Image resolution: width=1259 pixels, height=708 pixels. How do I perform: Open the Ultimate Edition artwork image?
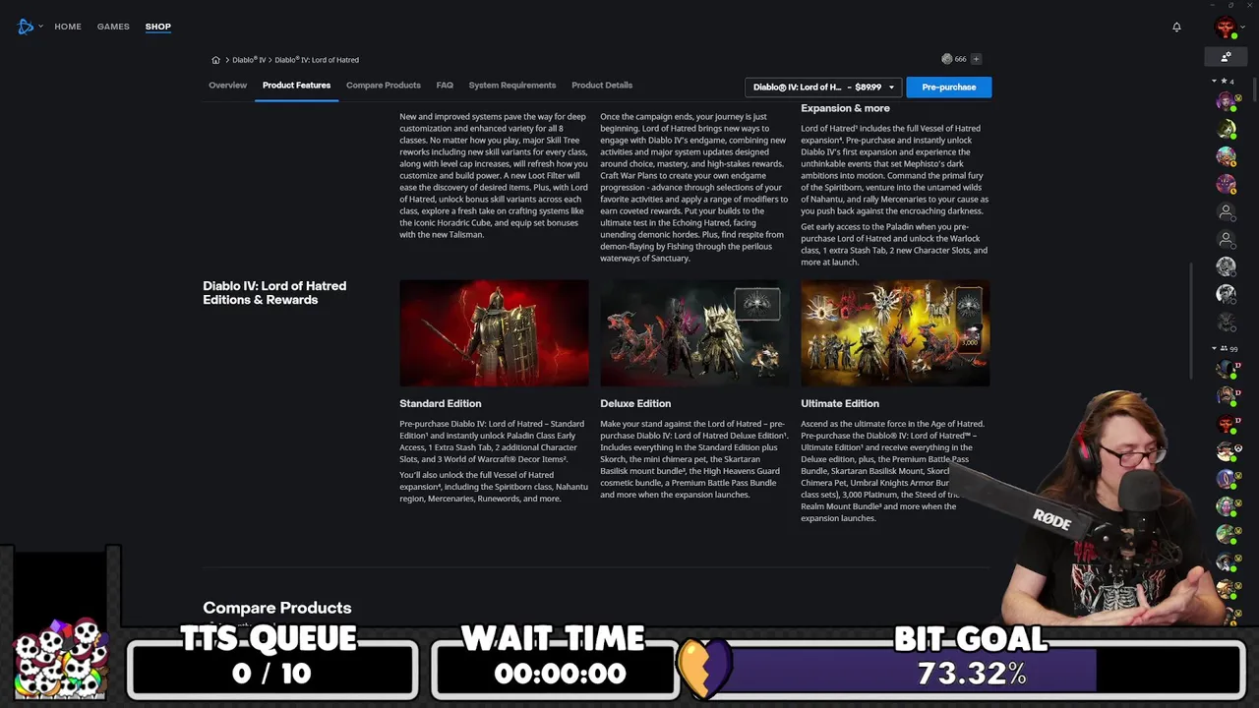coord(895,333)
